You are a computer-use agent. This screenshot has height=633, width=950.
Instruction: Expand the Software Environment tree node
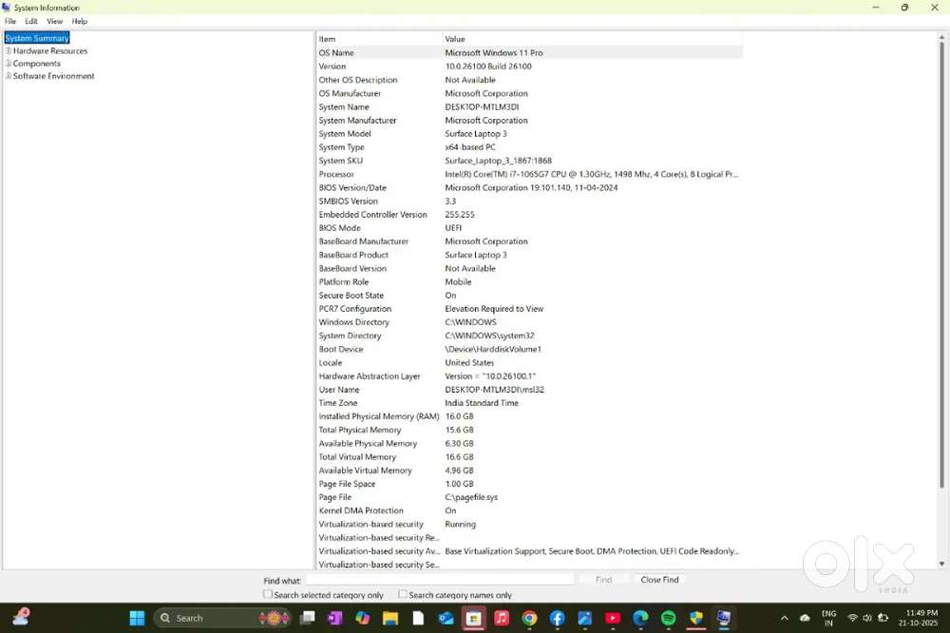(9, 76)
